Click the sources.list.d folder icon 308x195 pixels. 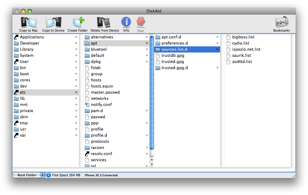click(x=158, y=49)
